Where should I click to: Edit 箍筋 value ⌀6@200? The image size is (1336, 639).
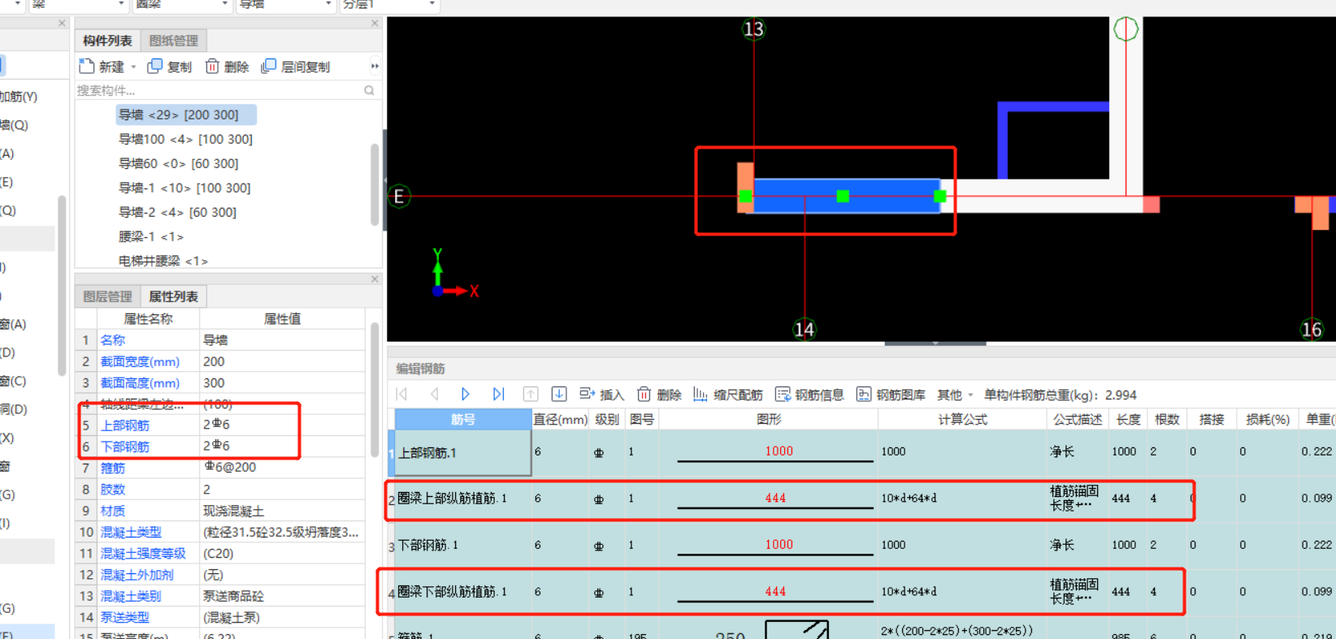[282, 467]
